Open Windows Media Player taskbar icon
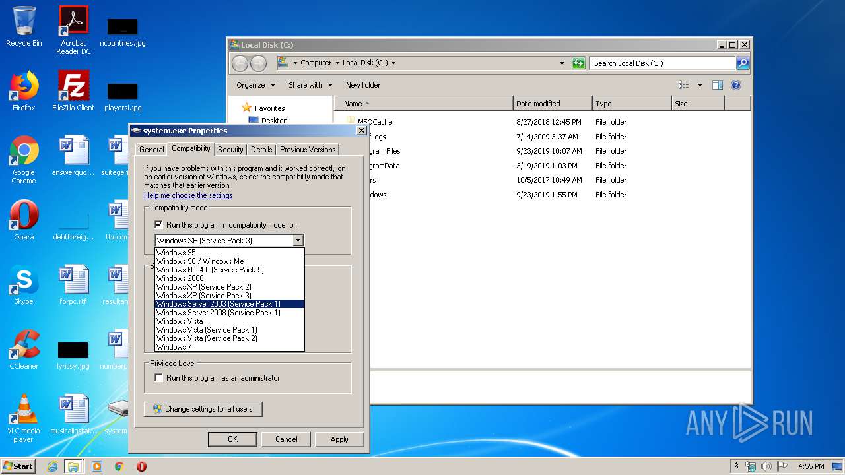The image size is (845, 475). pos(97,466)
